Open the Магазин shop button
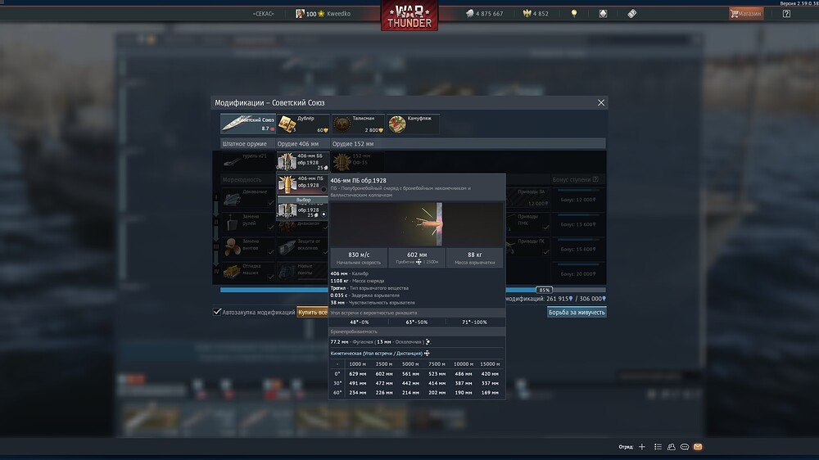 coord(746,14)
